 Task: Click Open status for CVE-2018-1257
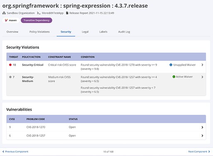point(72,136)
